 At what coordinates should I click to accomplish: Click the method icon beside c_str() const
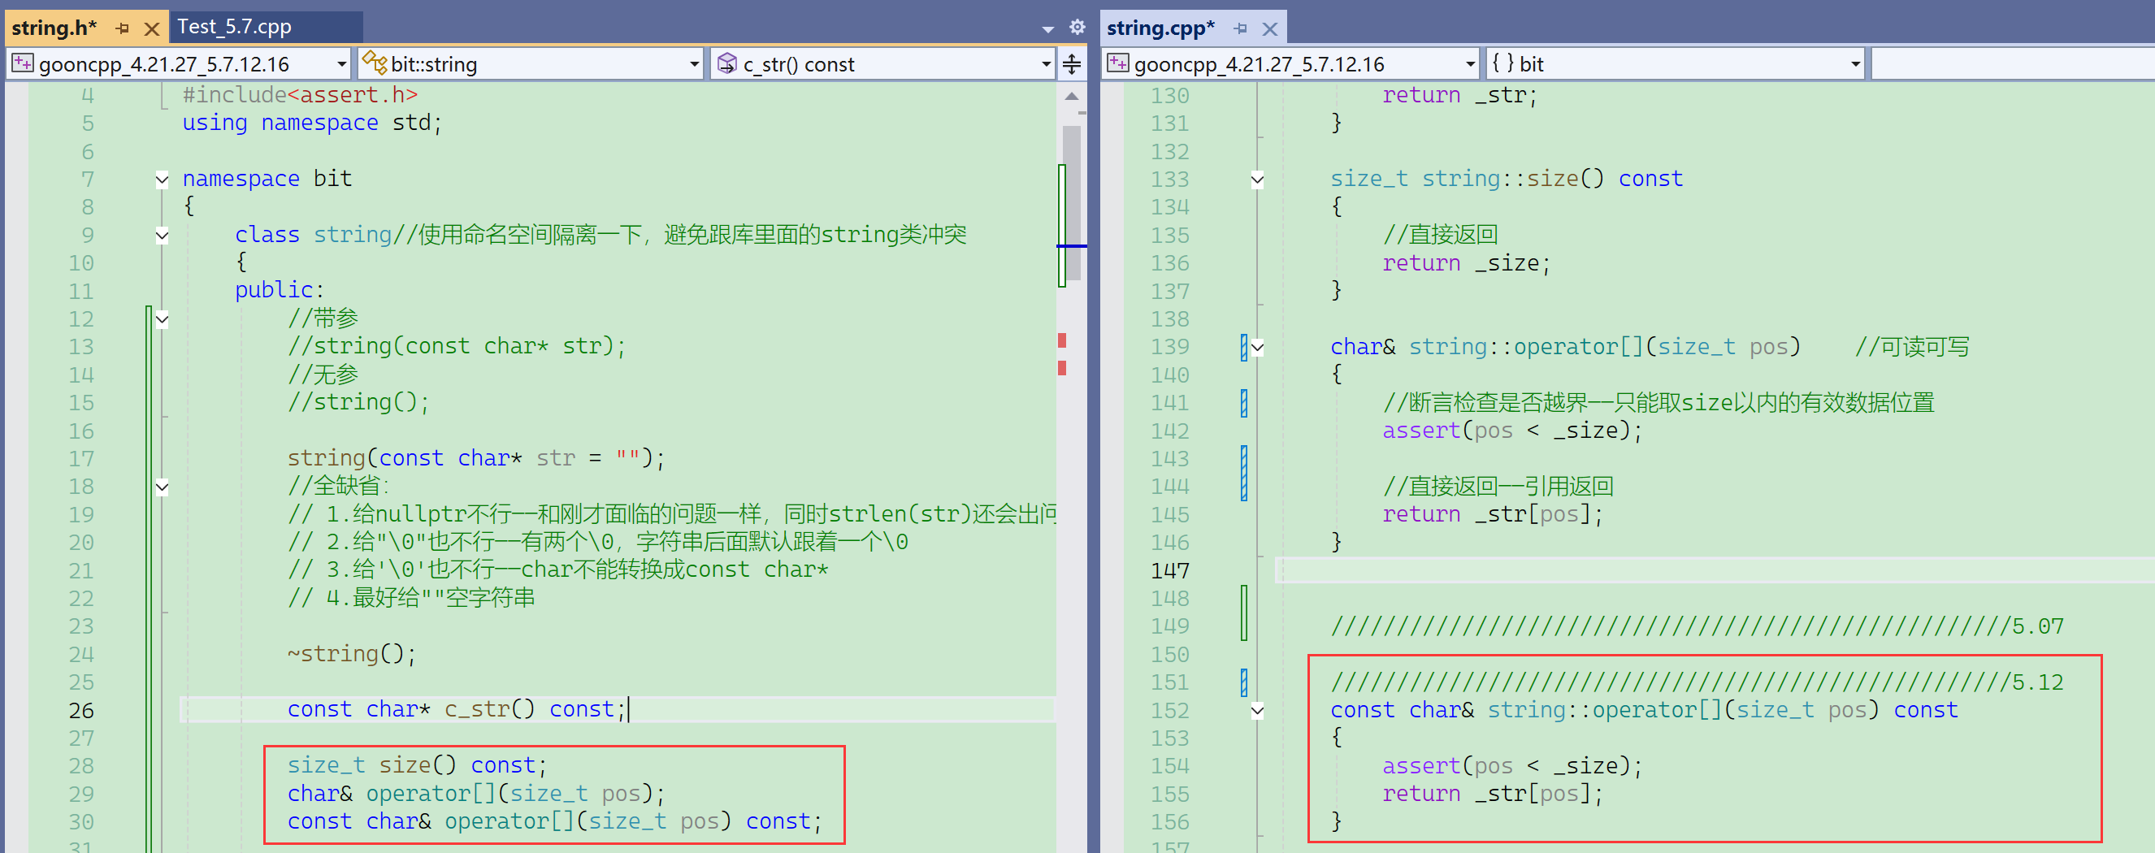[727, 63]
